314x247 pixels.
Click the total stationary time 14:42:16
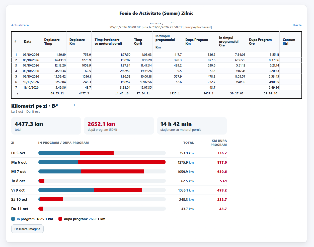(x=122, y=93)
